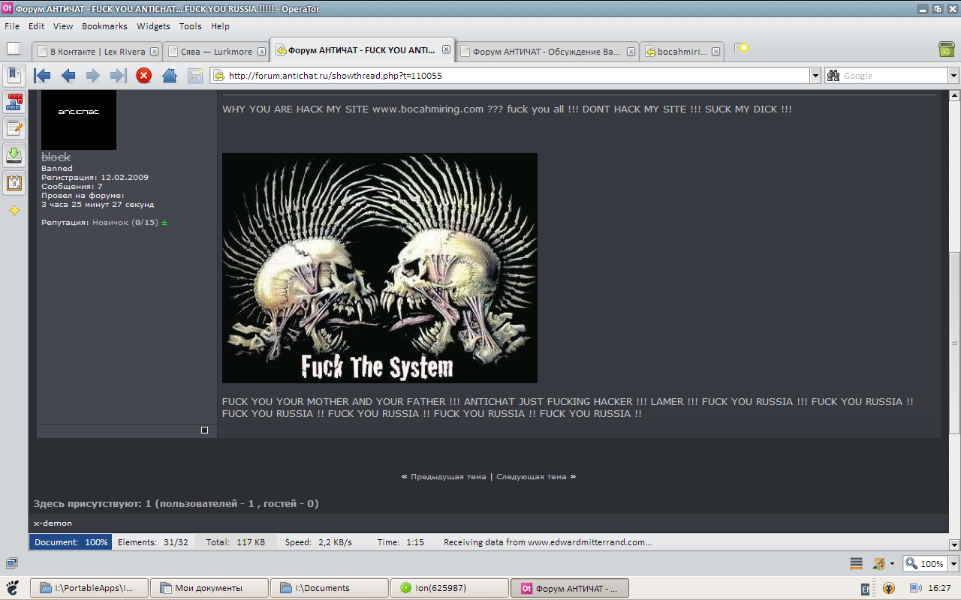Close the В Контакте tab
The image size is (961, 600).
tap(154, 52)
